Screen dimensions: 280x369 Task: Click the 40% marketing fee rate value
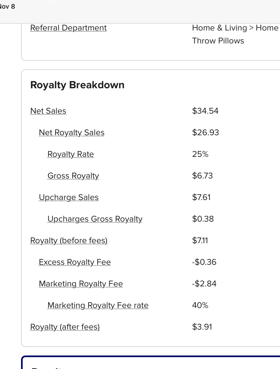(x=200, y=305)
